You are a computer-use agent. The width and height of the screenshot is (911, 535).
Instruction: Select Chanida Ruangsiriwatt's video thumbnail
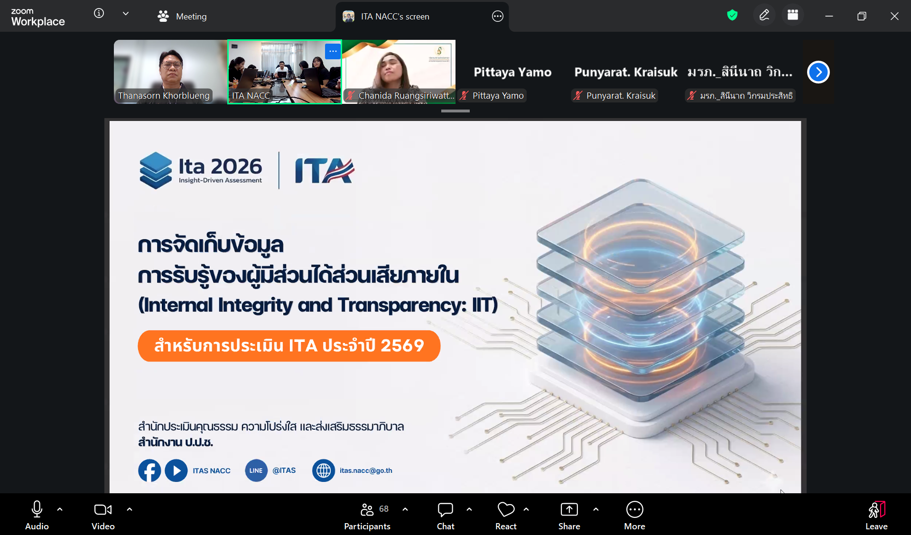pyautogui.click(x=399, y=72)
